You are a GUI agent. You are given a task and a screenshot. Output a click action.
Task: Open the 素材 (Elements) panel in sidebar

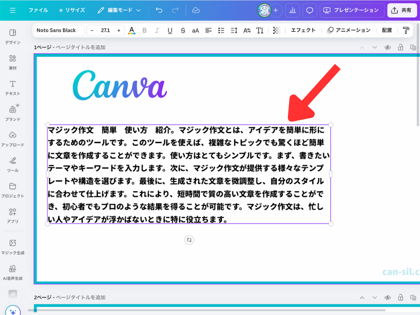click(12, 62)
